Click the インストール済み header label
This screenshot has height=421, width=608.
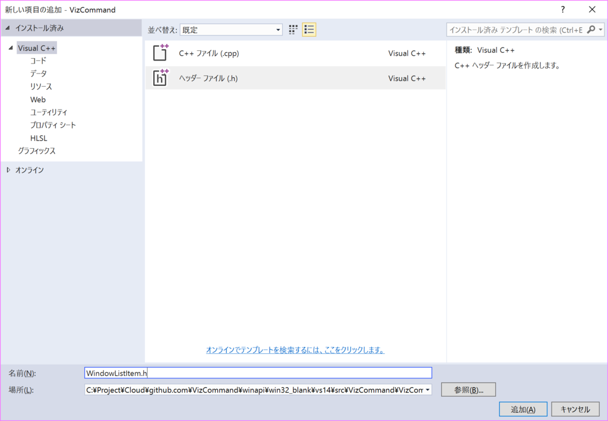point(40,28)
